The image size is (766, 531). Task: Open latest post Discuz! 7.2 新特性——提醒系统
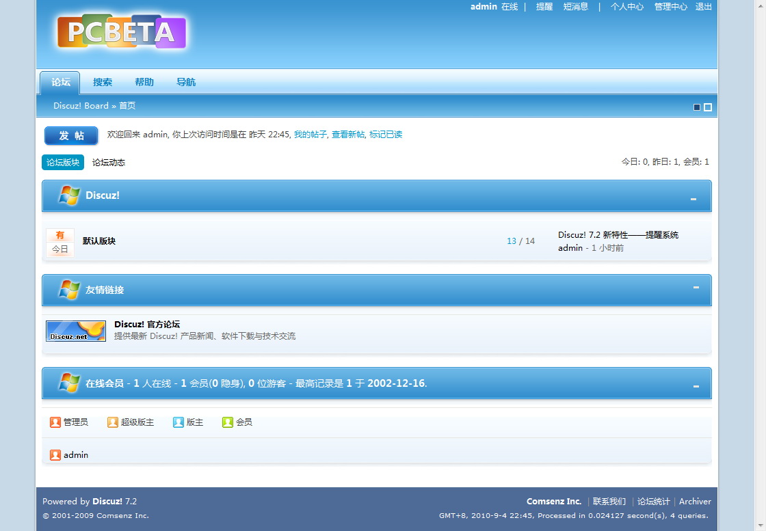(x=618, y=235)
